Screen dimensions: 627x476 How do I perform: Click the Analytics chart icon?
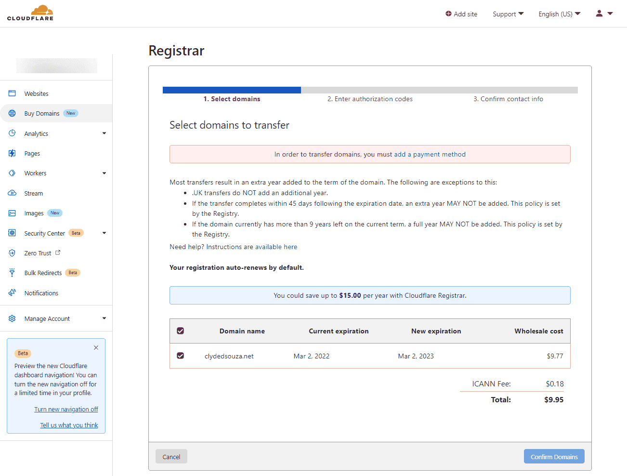pyautogui.click(x=12, y=133)
